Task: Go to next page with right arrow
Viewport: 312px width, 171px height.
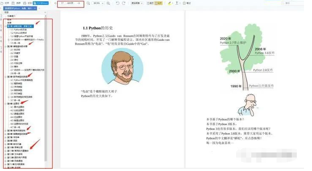Action: (x=78, y=3)
